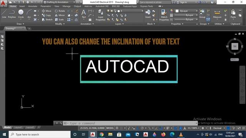Click the Save icon in quick access toolbar

19,2
